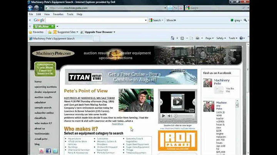Screen dimensions: 277x155
Task: Click the browser Back button
Action: (30, 8)
